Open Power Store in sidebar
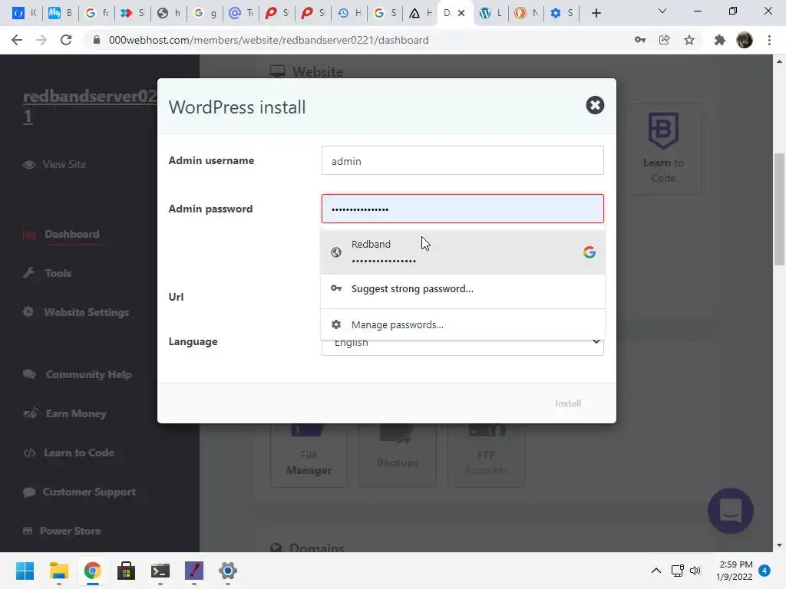786x589 pixels. (70, 531)
